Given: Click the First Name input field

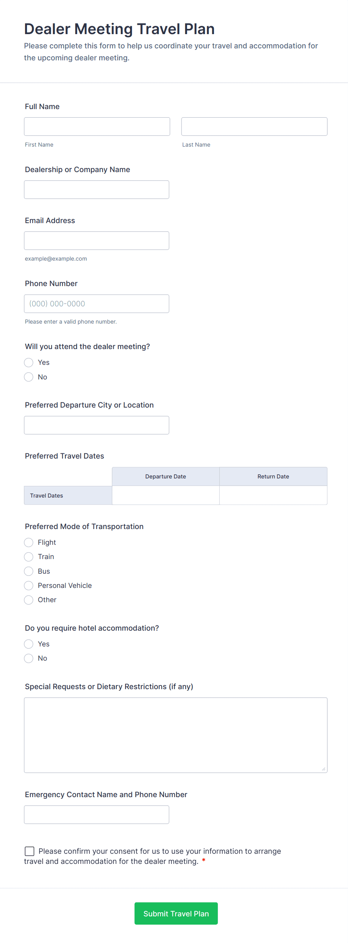Looking at the screenshot, I should coord(97,126).
